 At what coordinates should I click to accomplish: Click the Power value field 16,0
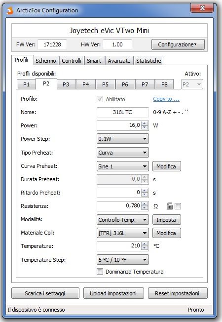click(119, 125)
